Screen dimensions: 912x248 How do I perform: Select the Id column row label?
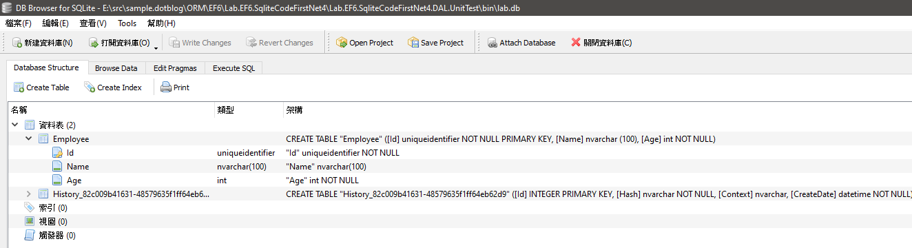pos(70,153)
